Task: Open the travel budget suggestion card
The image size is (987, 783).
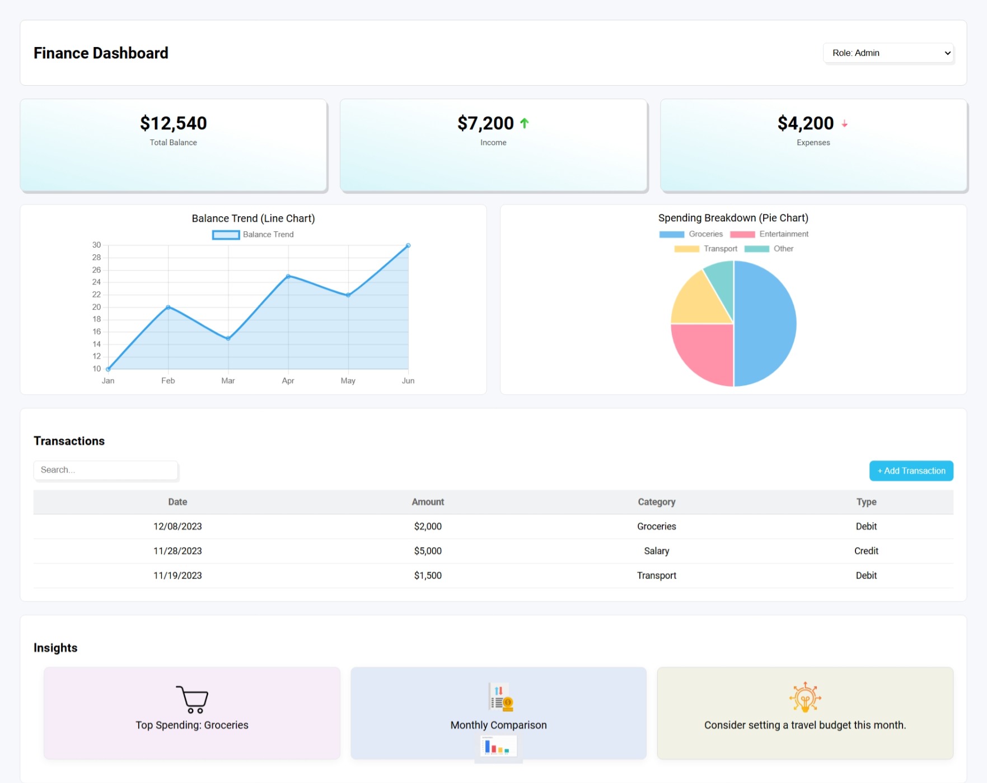Action: 805,713
